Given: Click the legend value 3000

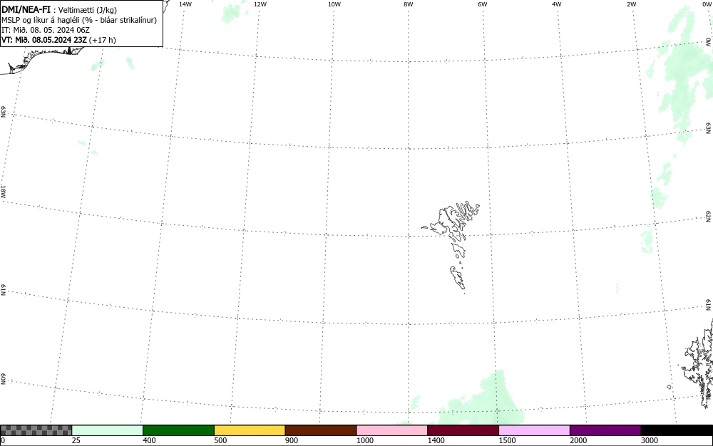Looking at the screenshot, I should point(650,440).
